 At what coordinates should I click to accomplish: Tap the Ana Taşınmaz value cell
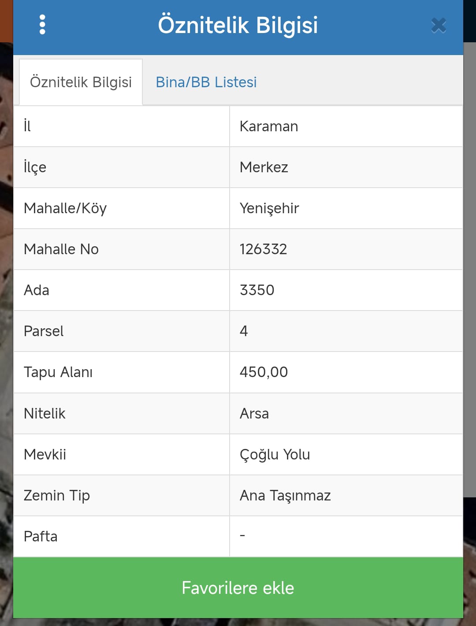[x=285, y=496]
